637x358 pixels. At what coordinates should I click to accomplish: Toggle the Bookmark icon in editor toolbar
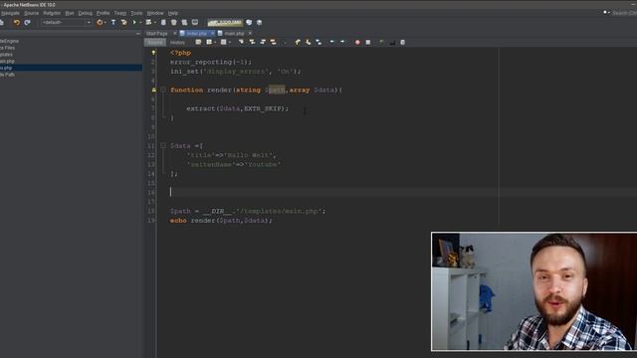tap(318, 42)
